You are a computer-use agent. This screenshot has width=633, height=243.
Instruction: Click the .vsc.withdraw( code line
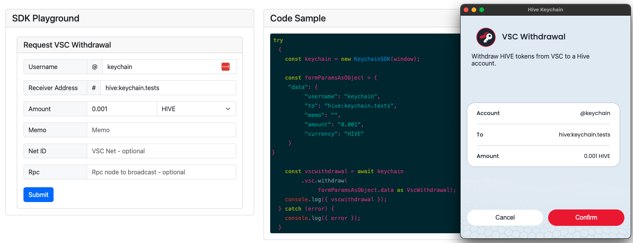coord(324,181)
